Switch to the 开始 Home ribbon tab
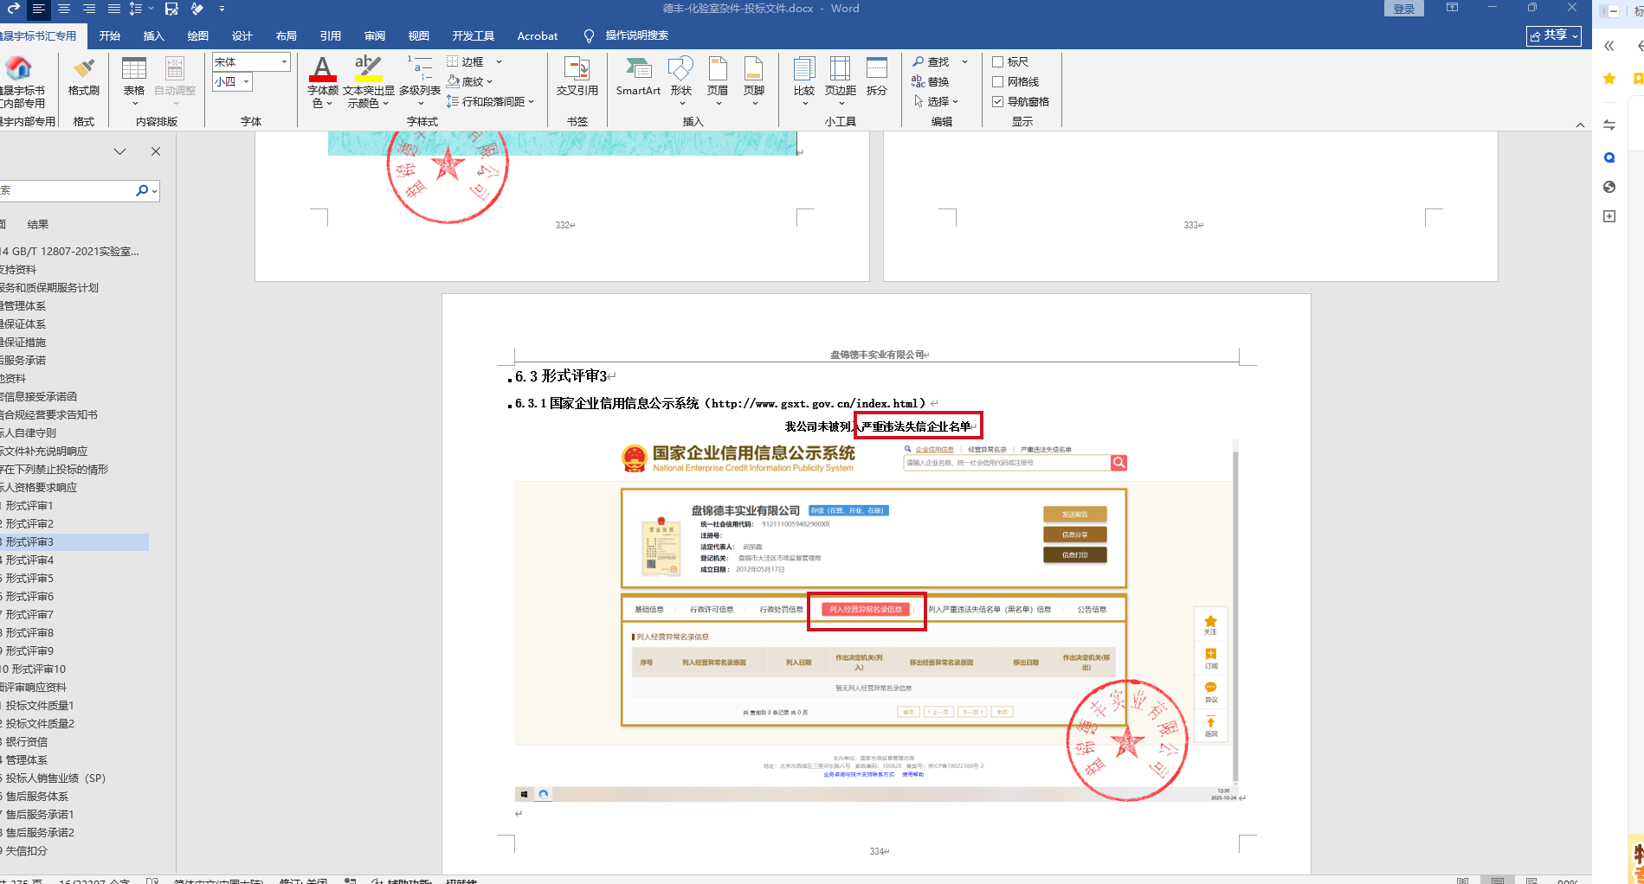This screenshot has height=884, width=1644. coord(110,35)
